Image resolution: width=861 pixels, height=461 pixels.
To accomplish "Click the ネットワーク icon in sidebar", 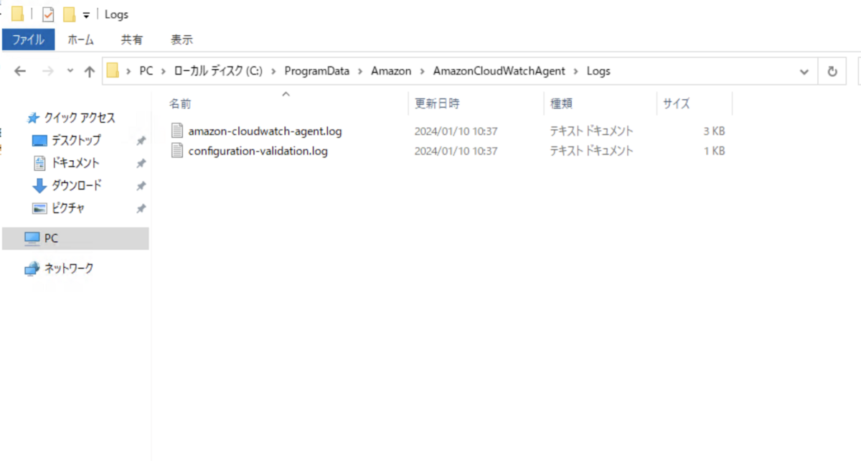I will pos(32,269).
